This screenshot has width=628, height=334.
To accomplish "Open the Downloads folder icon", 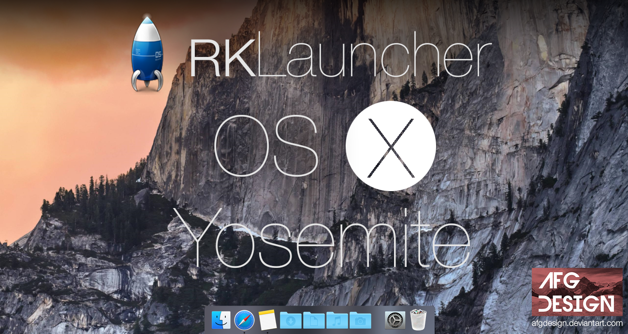I will [291, 320].
